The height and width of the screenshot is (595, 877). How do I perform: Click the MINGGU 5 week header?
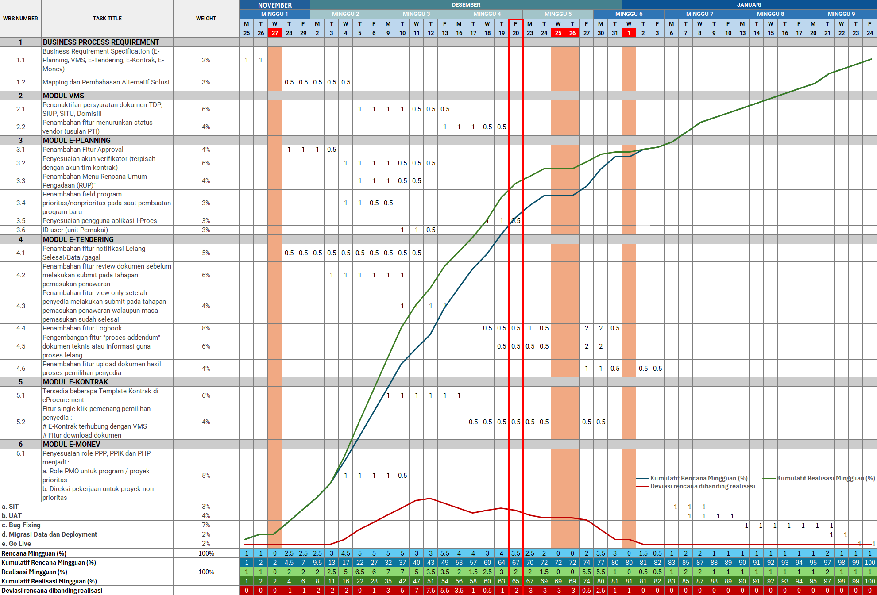point(558,14)
